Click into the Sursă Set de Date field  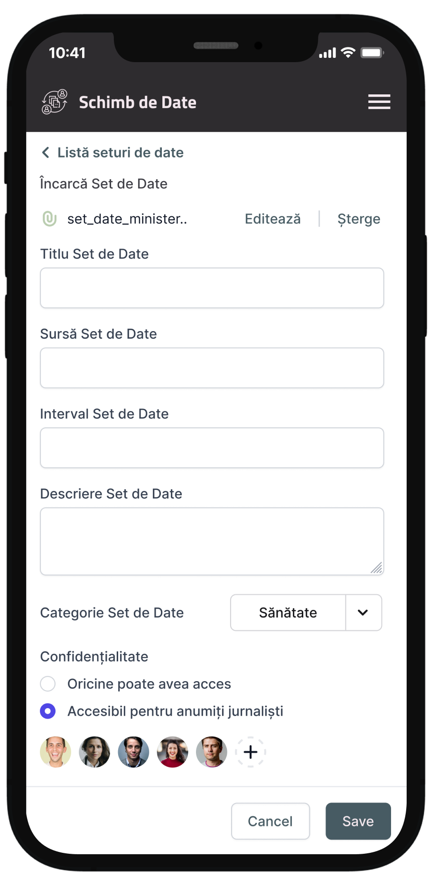click(212, 368)
